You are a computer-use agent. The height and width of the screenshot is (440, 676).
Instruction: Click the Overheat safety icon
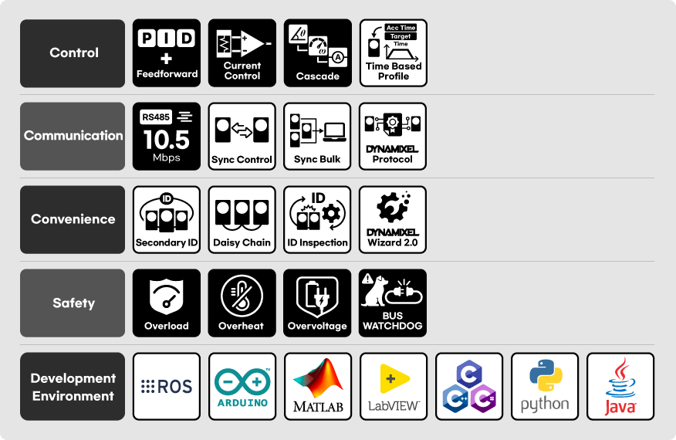tap(242, 303)
